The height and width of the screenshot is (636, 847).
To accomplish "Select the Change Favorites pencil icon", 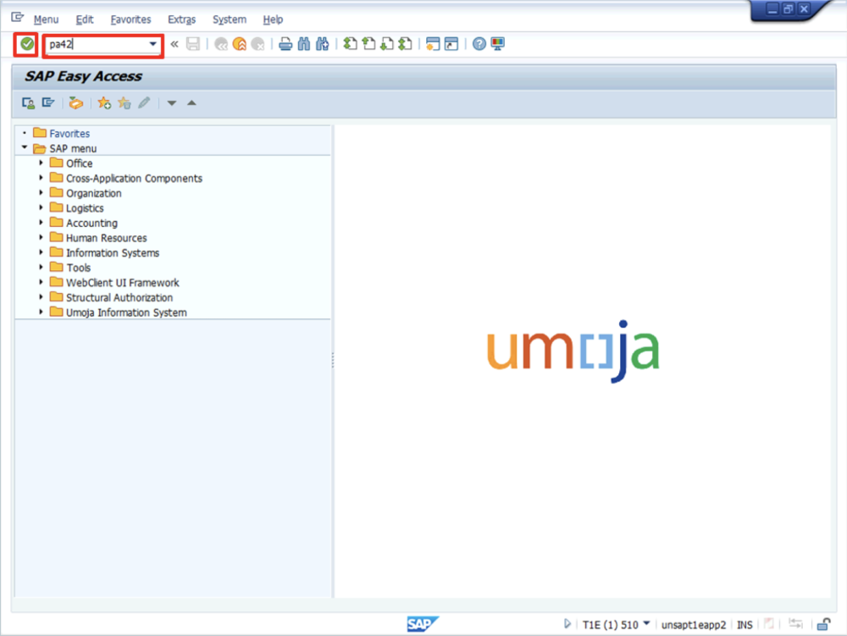I will tap(145, 102).
